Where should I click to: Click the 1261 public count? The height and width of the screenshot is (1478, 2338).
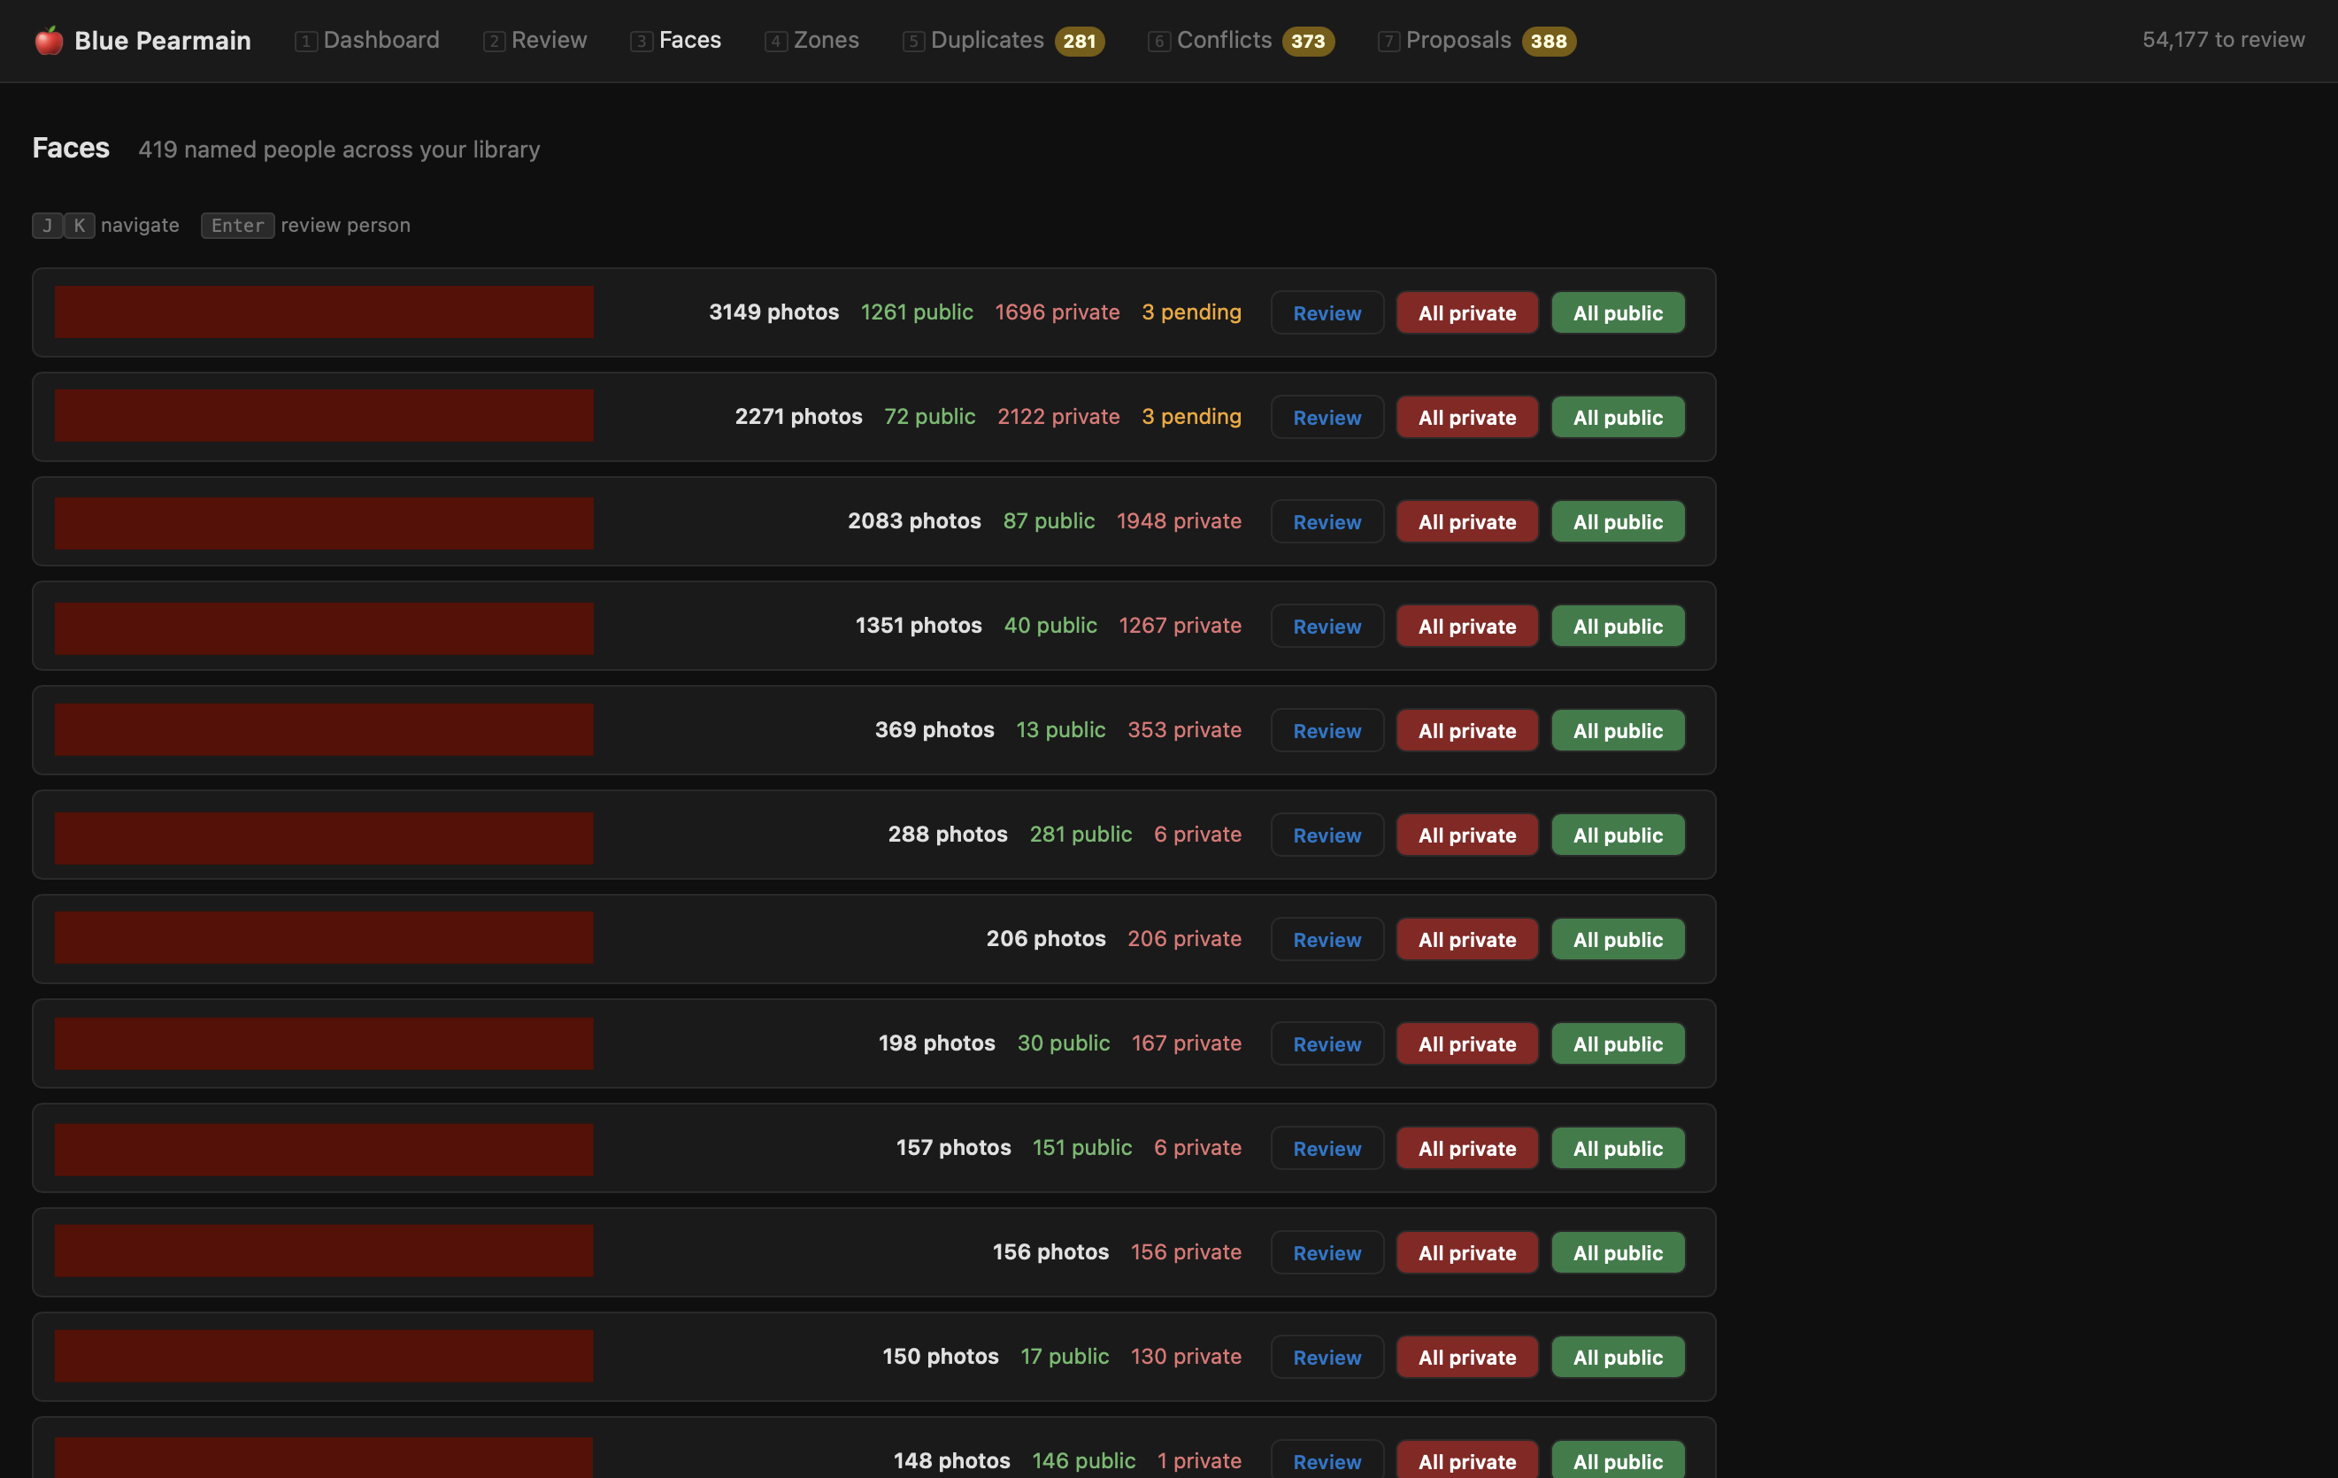click(x=917, y=312)
